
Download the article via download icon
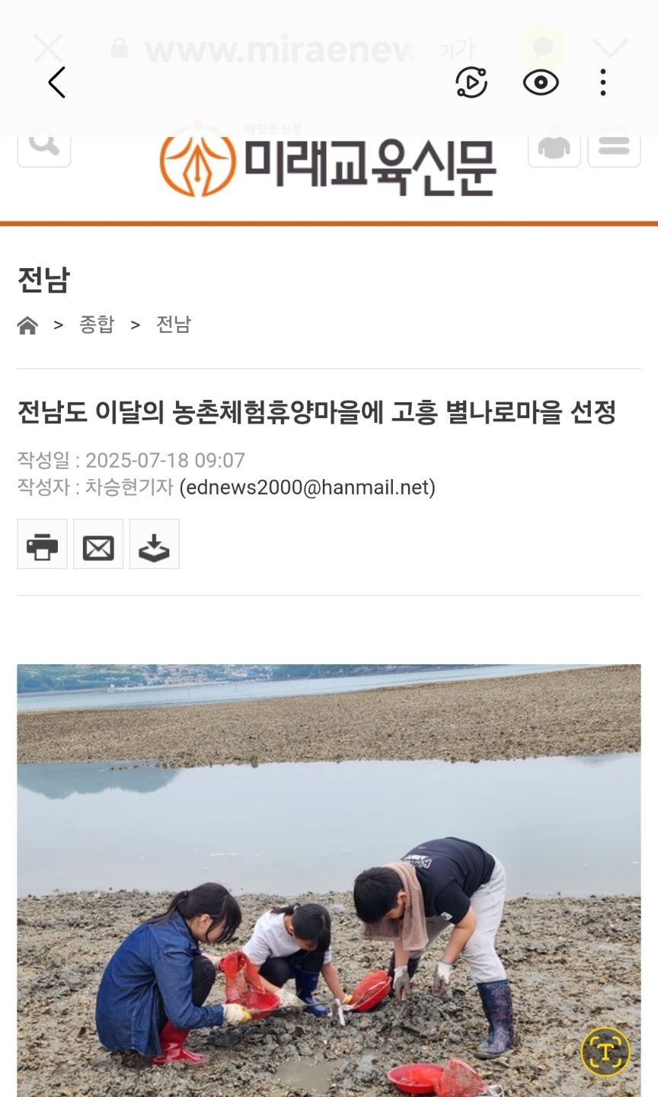point(154,544)
